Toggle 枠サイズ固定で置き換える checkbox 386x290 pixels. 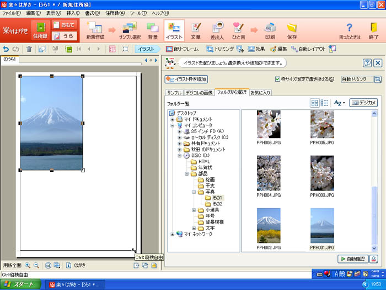(278, 79)
